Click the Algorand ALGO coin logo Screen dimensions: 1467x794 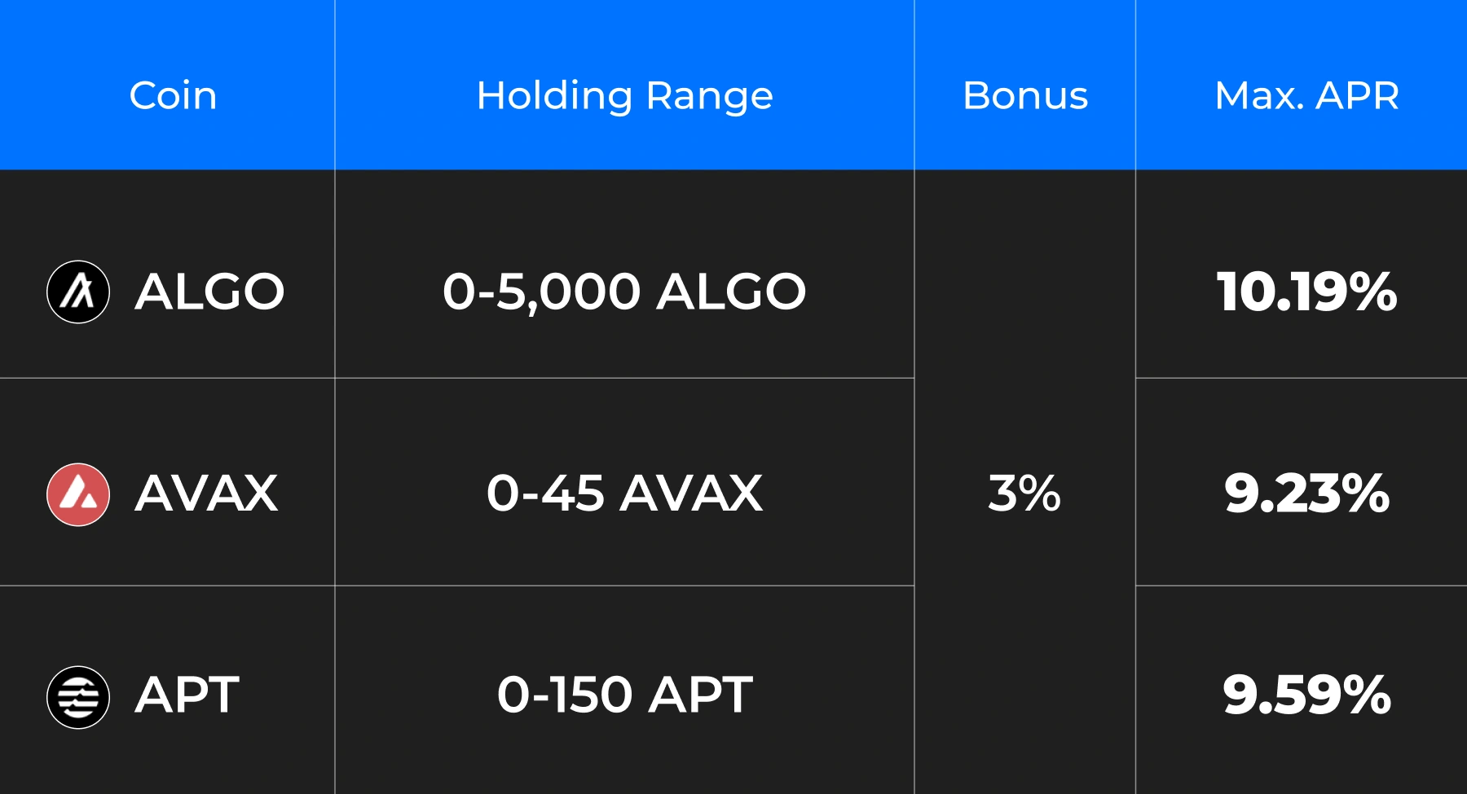78,292
